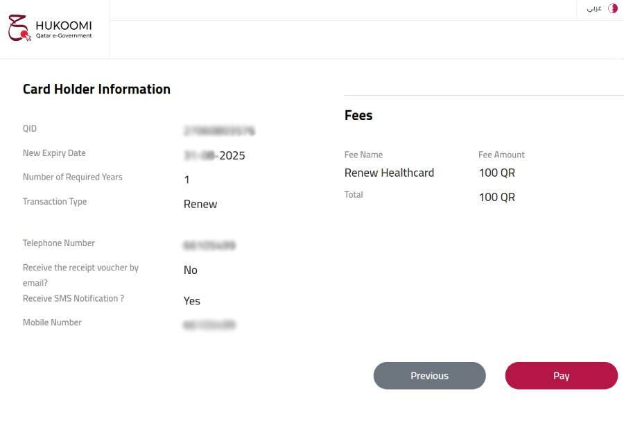Click the Number of Required Years value
Image resolution: width=624 pixels, height=423 pixels.
(186, 180)
